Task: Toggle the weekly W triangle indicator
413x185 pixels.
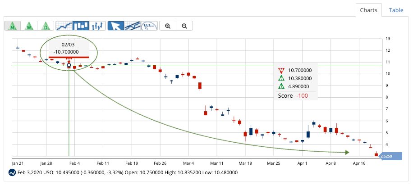Action: click(x=29, y=26)
